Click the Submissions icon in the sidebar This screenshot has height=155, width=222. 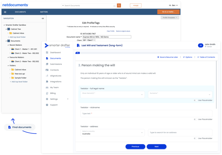47,64
